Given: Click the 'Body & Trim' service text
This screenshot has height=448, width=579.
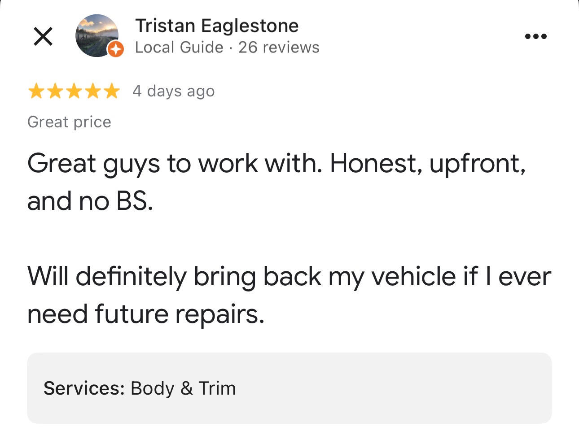Looking at the screenshot, I should coord(183,388).
